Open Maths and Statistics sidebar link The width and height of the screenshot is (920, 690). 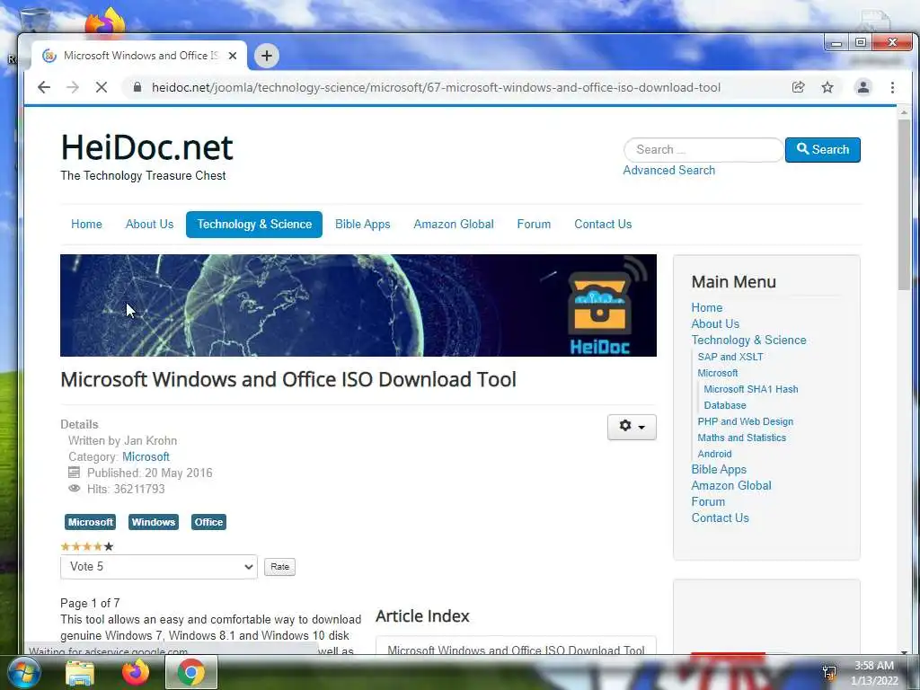(741, 438)
